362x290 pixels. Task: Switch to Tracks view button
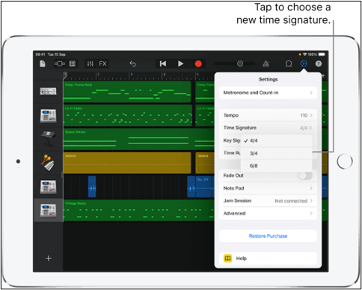click(60, 64)
